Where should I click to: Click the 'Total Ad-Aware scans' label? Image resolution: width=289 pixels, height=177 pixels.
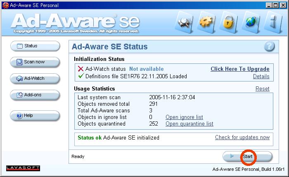coord(104,110)
